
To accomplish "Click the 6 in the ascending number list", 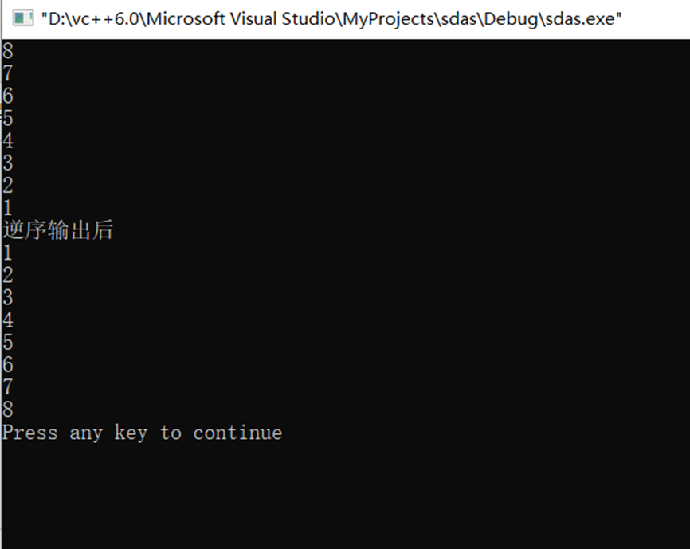I will (8, 365).
